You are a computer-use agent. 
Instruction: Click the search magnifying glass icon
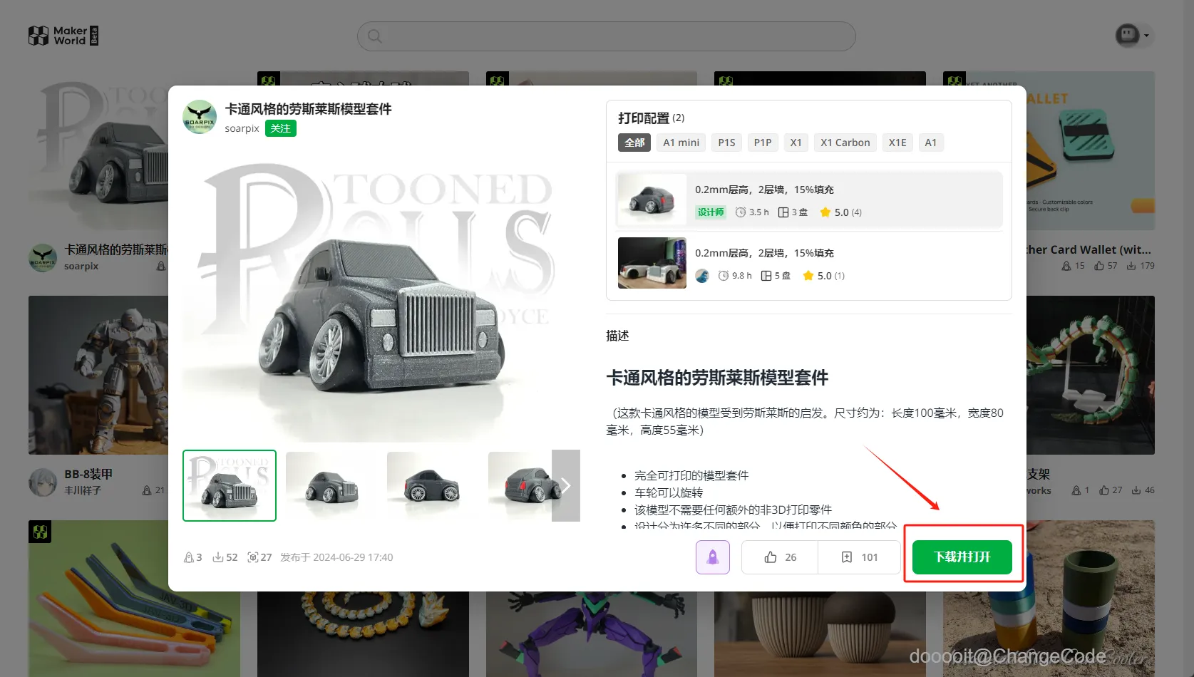click(x=374, y=36)
